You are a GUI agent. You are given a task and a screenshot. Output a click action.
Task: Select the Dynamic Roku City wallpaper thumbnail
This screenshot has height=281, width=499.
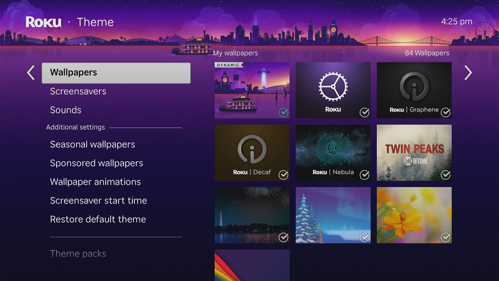(x=251, y=90)
